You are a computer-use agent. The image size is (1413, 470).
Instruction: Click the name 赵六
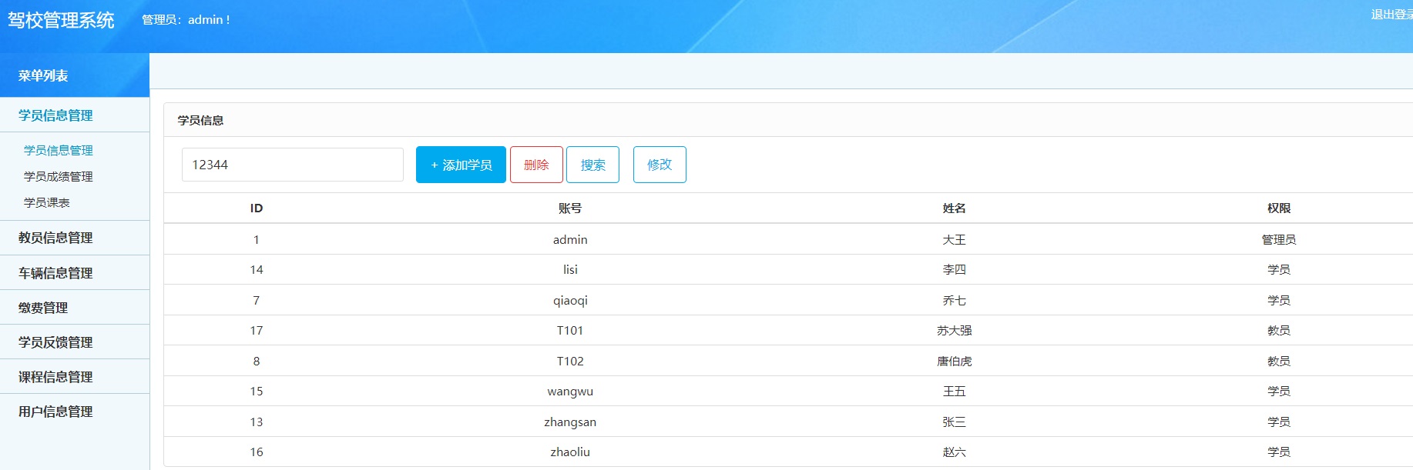955,452
